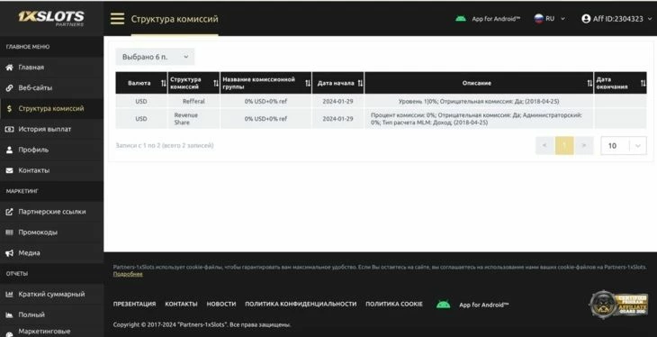Open История выплат in sidebar
Viewport: 657px width, 337px height.
tap(45, 129)
